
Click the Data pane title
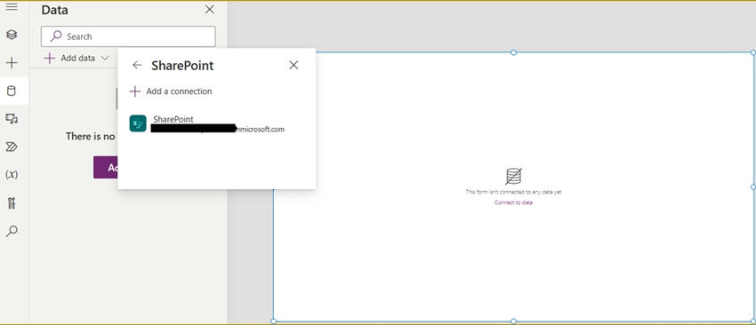pyautogui.click(x=54, y=10)
